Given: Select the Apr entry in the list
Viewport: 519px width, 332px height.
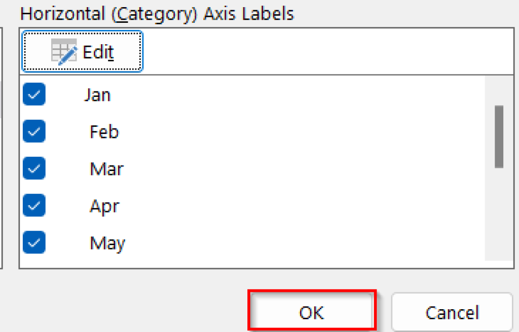Looking at the screenshot, I should click(104, 206).
